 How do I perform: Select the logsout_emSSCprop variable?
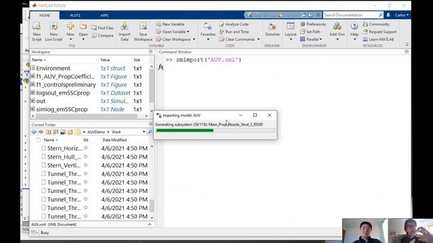click(x=90, y=93)
